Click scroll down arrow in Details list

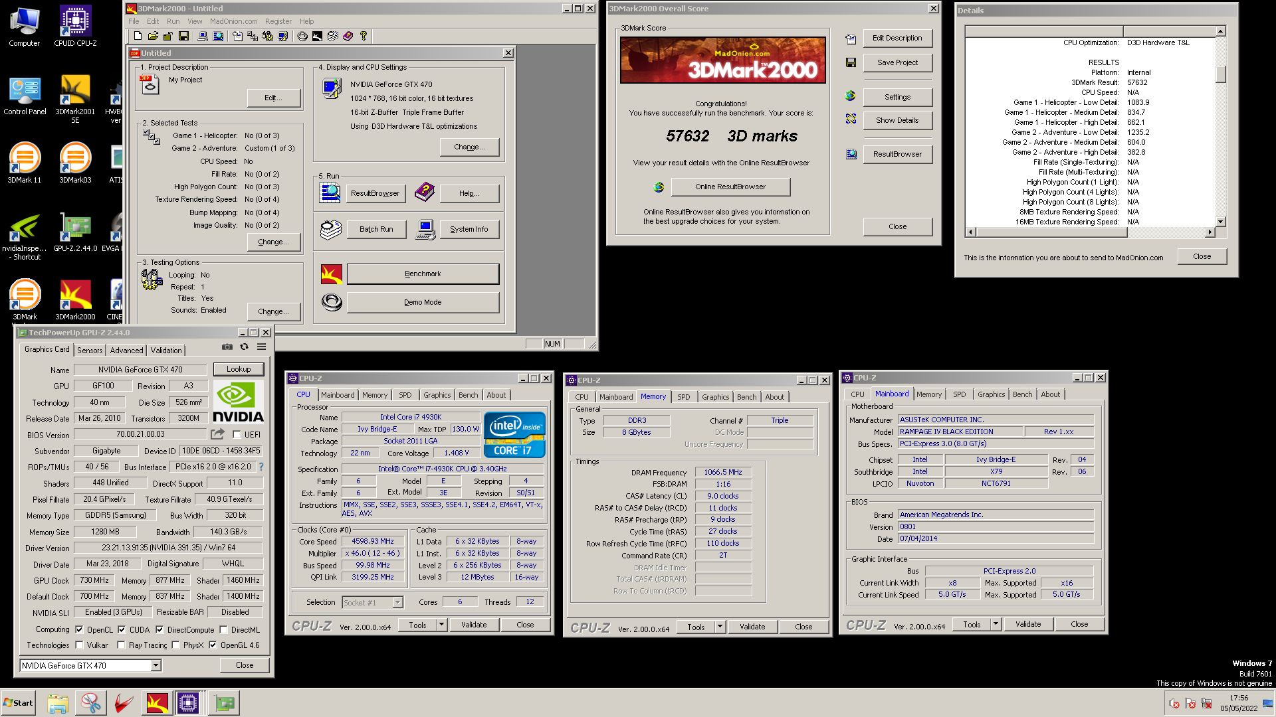coord(1220,222)
